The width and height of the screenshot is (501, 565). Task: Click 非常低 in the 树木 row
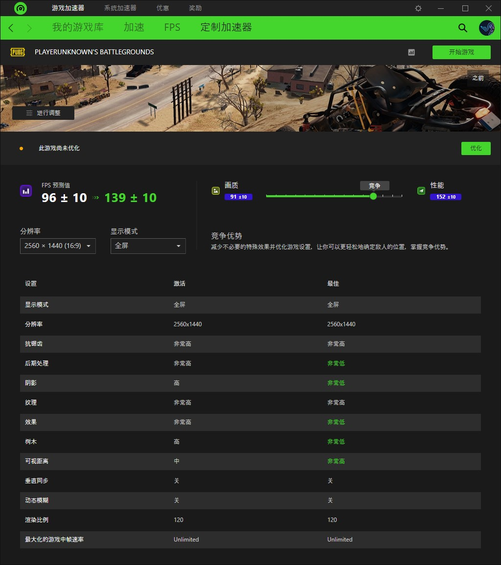pos(336,441)
